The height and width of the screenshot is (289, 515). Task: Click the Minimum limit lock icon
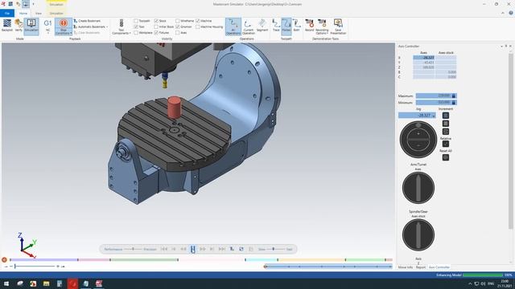coord(454,102)
